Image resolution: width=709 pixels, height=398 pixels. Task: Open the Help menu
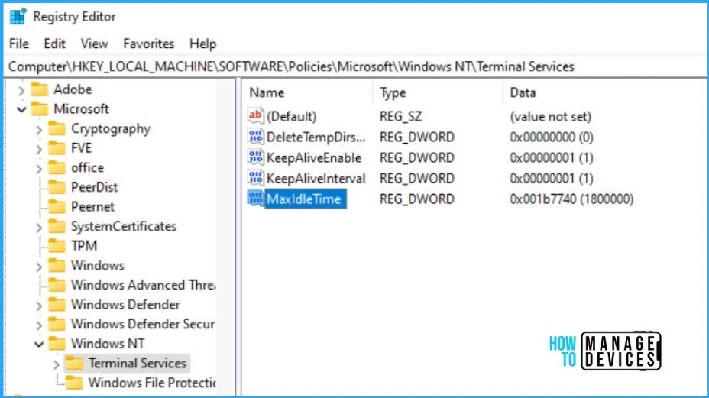coord(202,44)
